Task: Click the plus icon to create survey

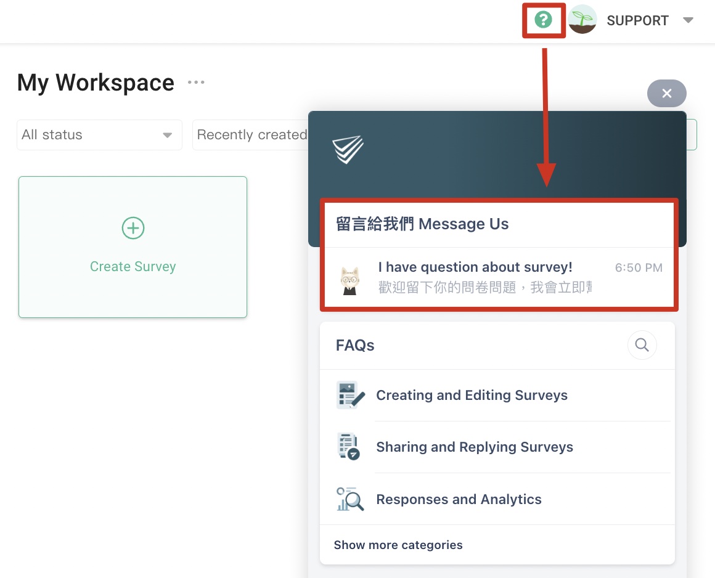Action: tap(133, 228)
